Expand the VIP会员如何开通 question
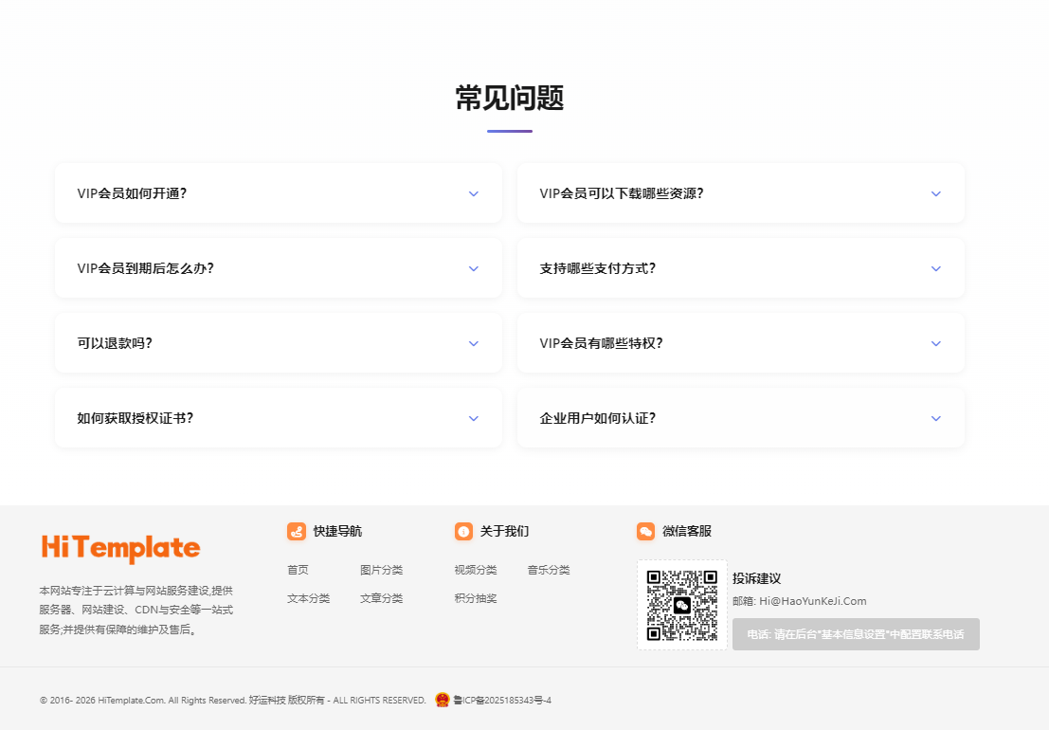1049x730 pixels. 279,192
